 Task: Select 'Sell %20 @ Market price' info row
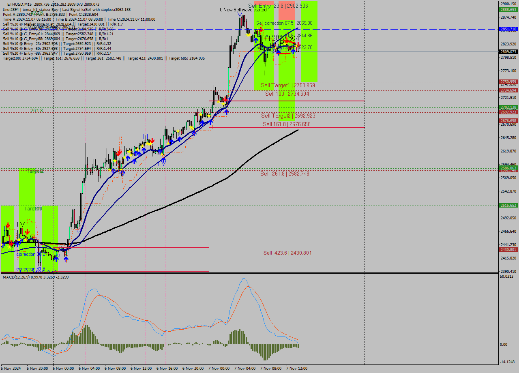coord(62,24)
